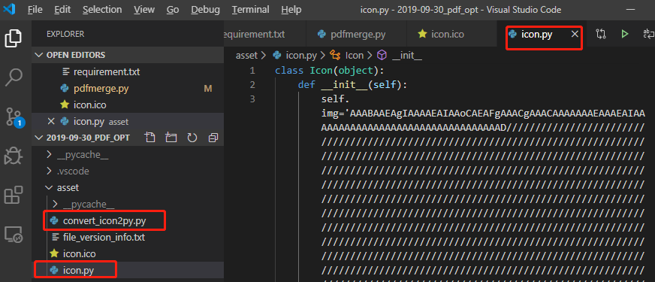This screenshot has height=282, width=655.
Task: Click New File icon in project header
Action: pyautogui.click(x=149, y=137)
